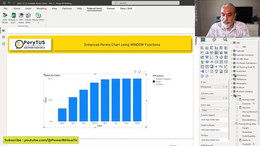Screen dimensions: 260x146
Task: Expand CG ABC Class table
Action: pyautogui.click(x=232, y=59)
